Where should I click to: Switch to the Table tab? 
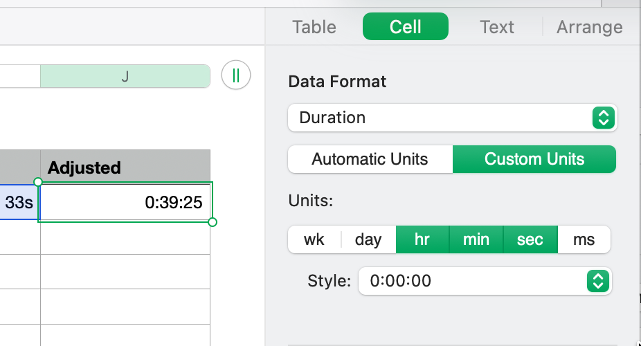tap(314, 27)
